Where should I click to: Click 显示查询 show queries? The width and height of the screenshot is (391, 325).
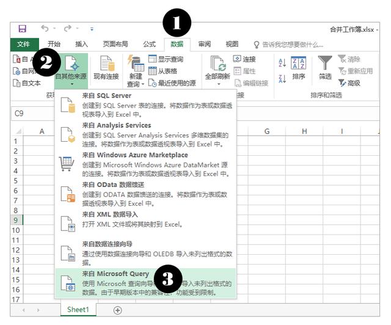pyautogui.click(x=166, y=59)
